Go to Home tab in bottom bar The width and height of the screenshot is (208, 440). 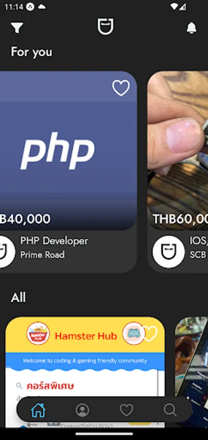[x=38, y=410]
